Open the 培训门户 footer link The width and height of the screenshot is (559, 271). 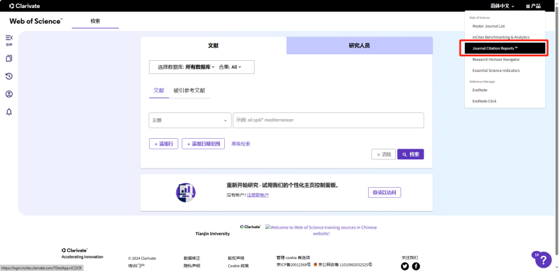[136, 265]
